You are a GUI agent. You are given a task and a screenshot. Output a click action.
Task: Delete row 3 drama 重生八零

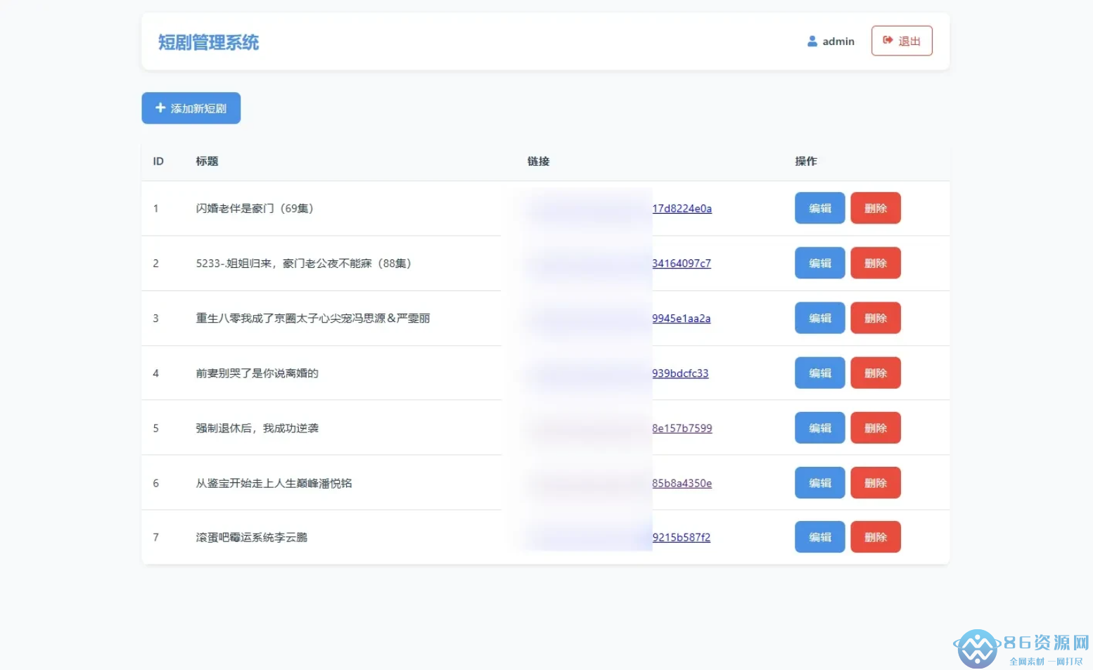875,318
